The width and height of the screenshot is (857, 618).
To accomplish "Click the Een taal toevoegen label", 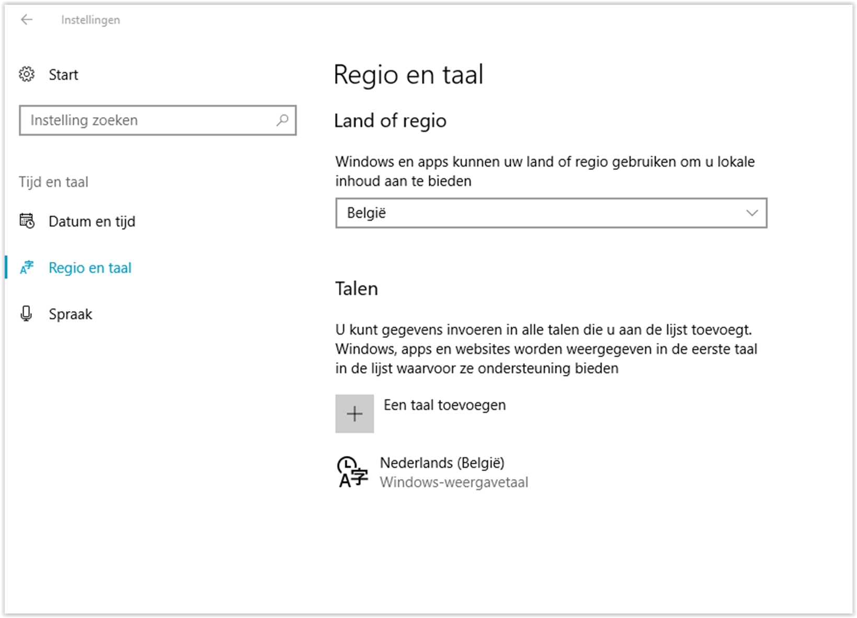I will [x=444, y=405].
